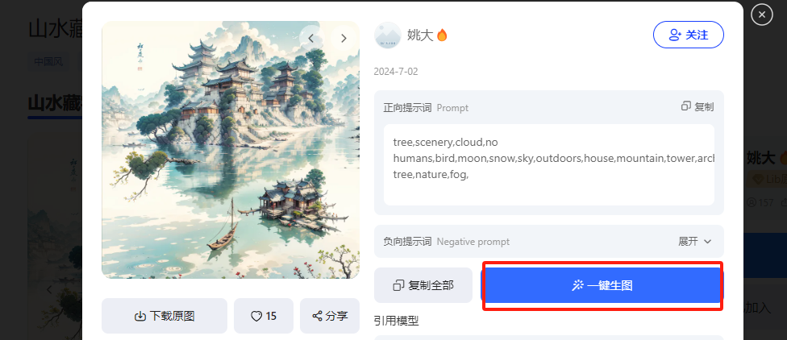Copy the positive prompt via 复制
Viewport: 787px width, 340px height.
click(697, 106)
